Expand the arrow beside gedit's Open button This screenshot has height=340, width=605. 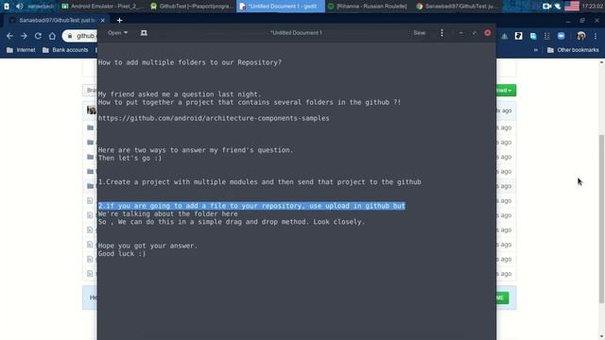pyautogui.click(x=126, y=33)
